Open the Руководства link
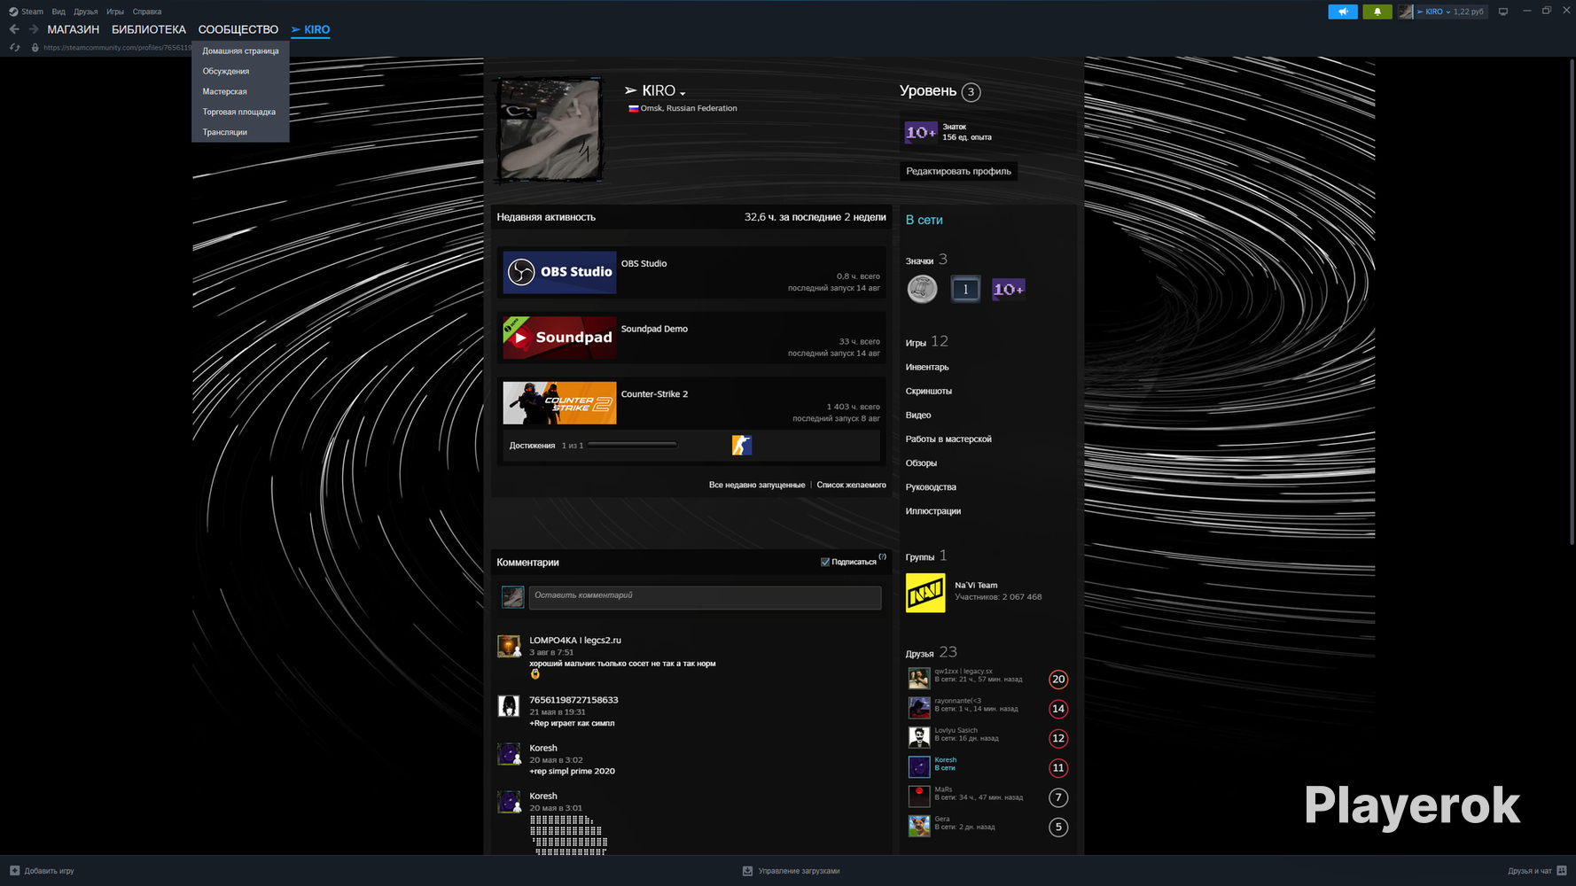 [x=931, y=486]
